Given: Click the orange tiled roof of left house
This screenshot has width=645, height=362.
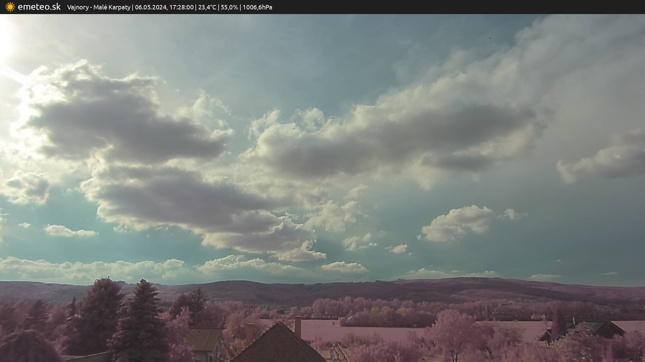Looking at the screenshot, I should (203, 339).
